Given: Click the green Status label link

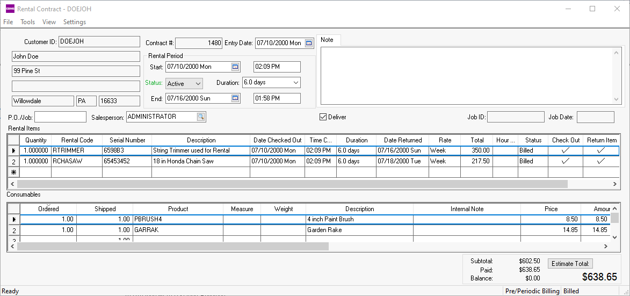Looking at the screenshot, I should click(154, 83).
